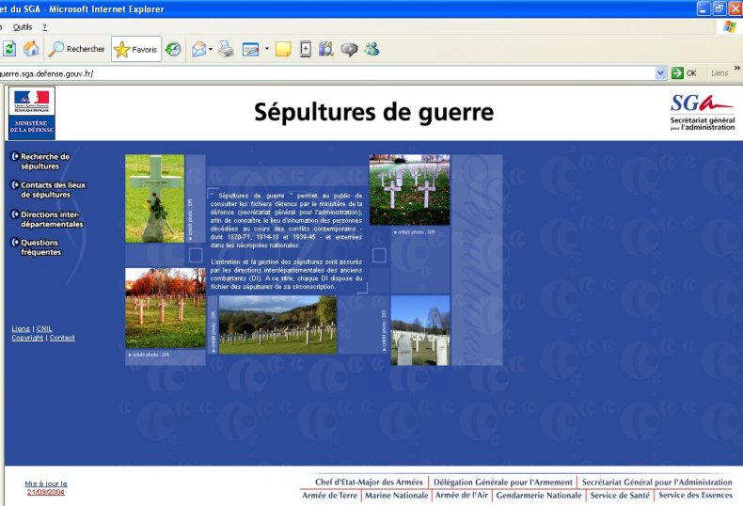Screen dimensions: 743x506
Task: Open Marine Nationale link
Action: coord(397,495)
